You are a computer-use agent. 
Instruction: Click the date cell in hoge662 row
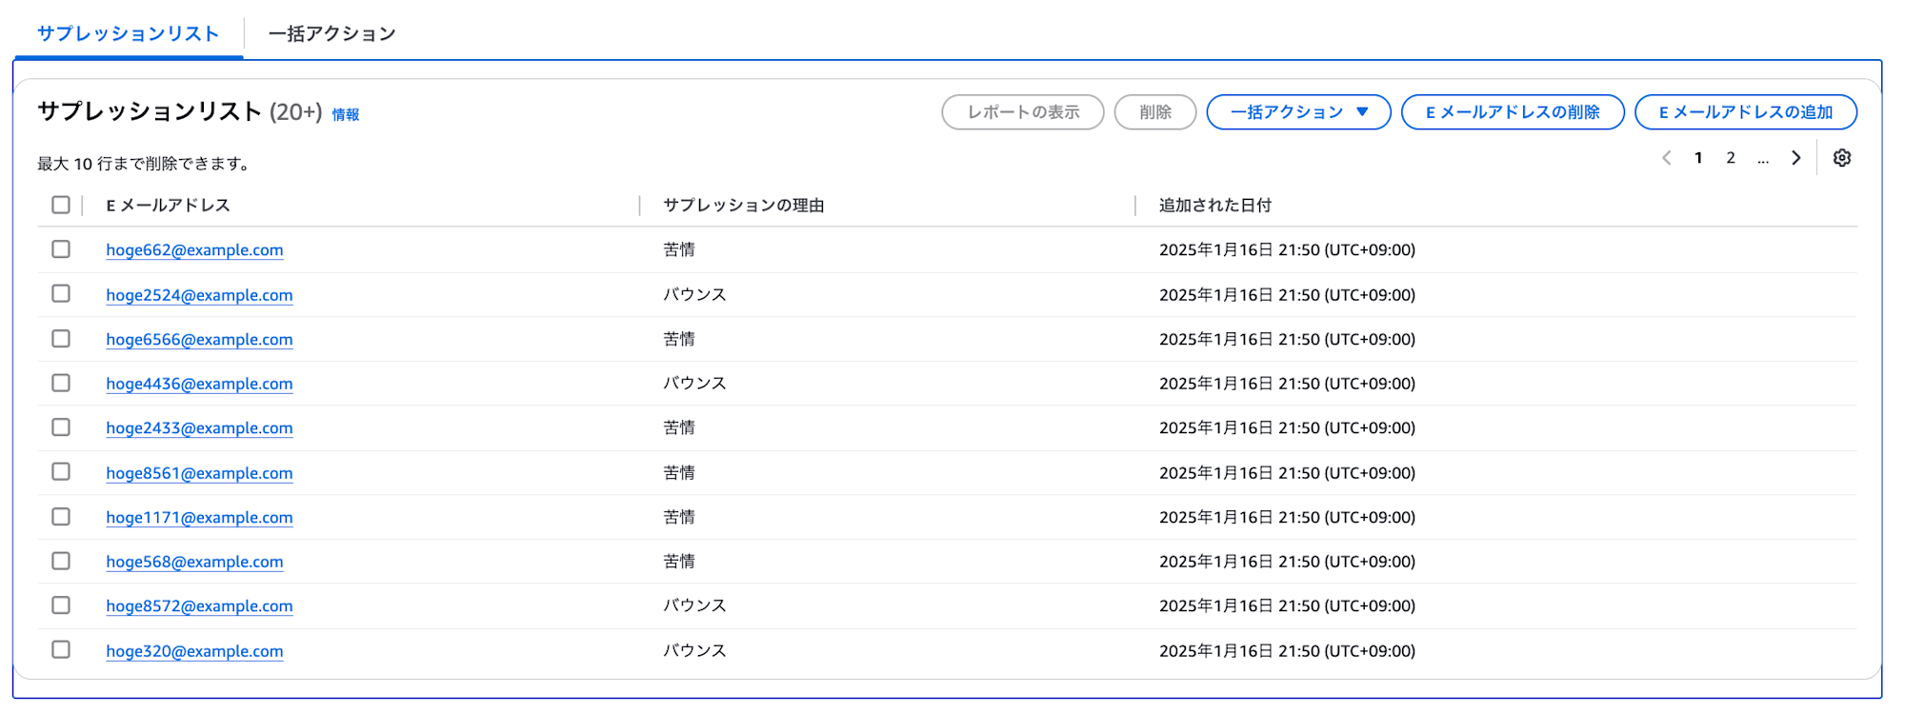point(1287,249)
